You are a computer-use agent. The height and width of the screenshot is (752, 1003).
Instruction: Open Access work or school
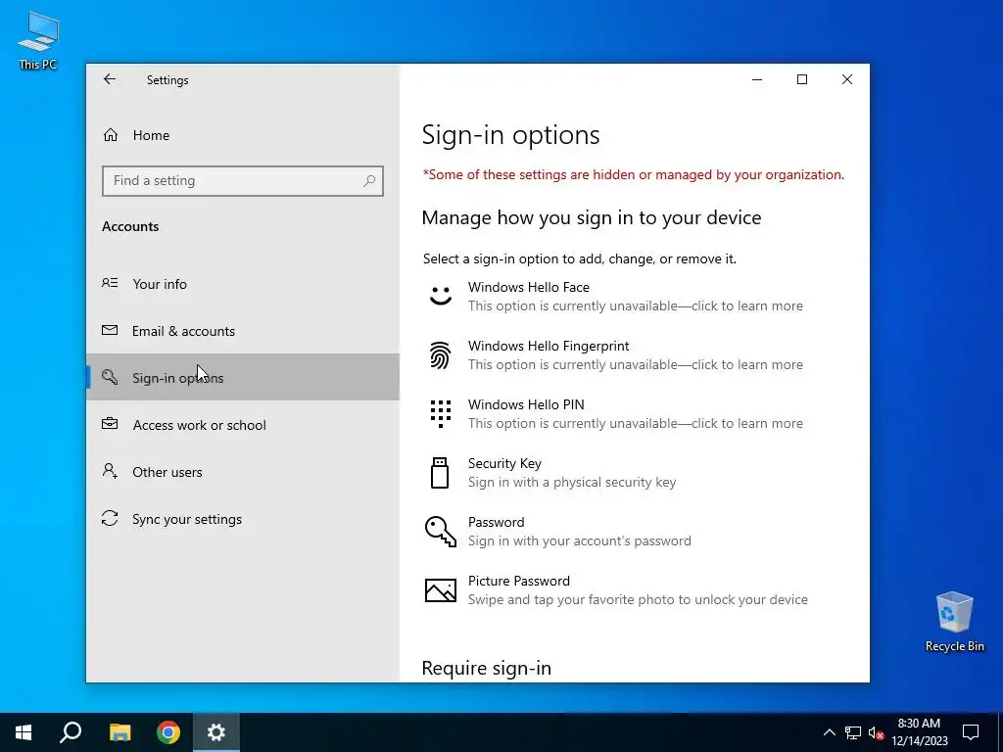pyautogui.click(x=243, y=425)
